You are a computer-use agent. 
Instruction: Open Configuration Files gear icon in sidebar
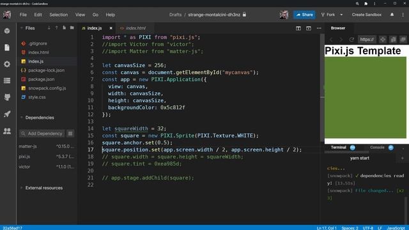tap(7, 64)
